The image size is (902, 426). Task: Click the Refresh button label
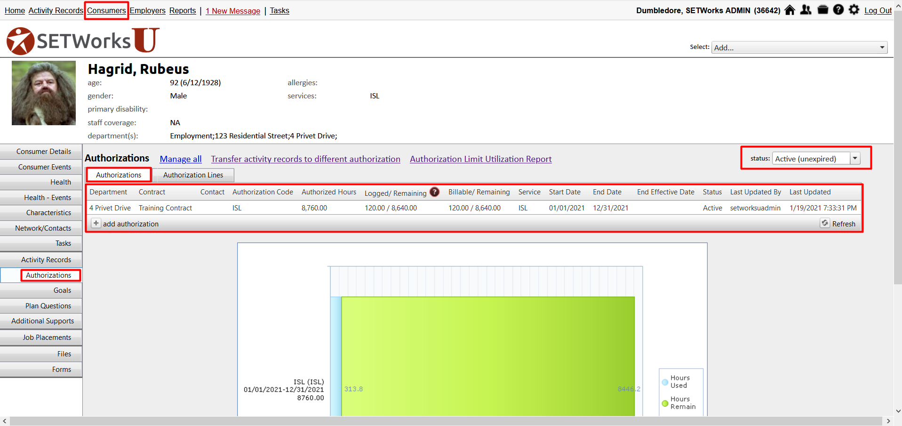click(844, 224)
